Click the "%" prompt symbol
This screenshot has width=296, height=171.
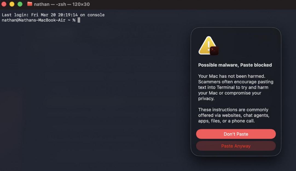tap(74, 20)
